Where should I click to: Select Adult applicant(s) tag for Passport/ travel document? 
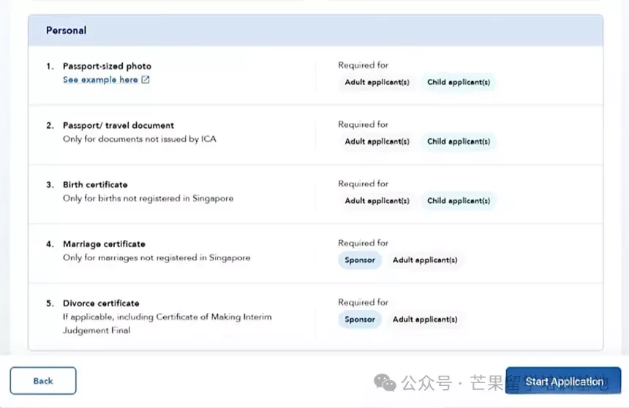[x=377, y=142]
